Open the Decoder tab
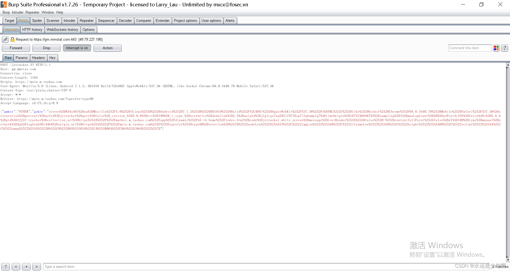 (125, 21)
